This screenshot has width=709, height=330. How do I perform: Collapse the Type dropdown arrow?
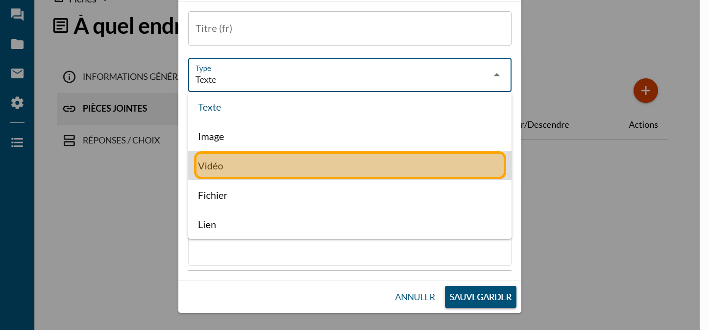tap(496, 75)
